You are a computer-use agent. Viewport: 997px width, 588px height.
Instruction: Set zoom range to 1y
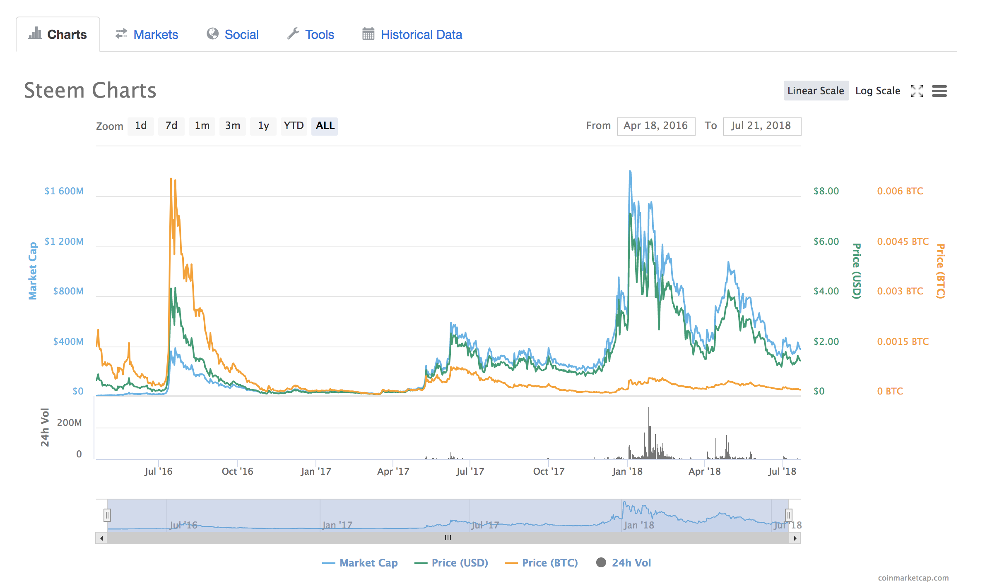click(263, 126)
